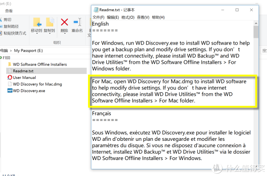
Task: Select the User Manual file
Action: click(x=24, y=78)
